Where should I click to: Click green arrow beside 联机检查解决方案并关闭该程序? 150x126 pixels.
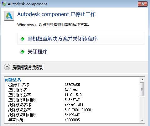tap(22, 39)
